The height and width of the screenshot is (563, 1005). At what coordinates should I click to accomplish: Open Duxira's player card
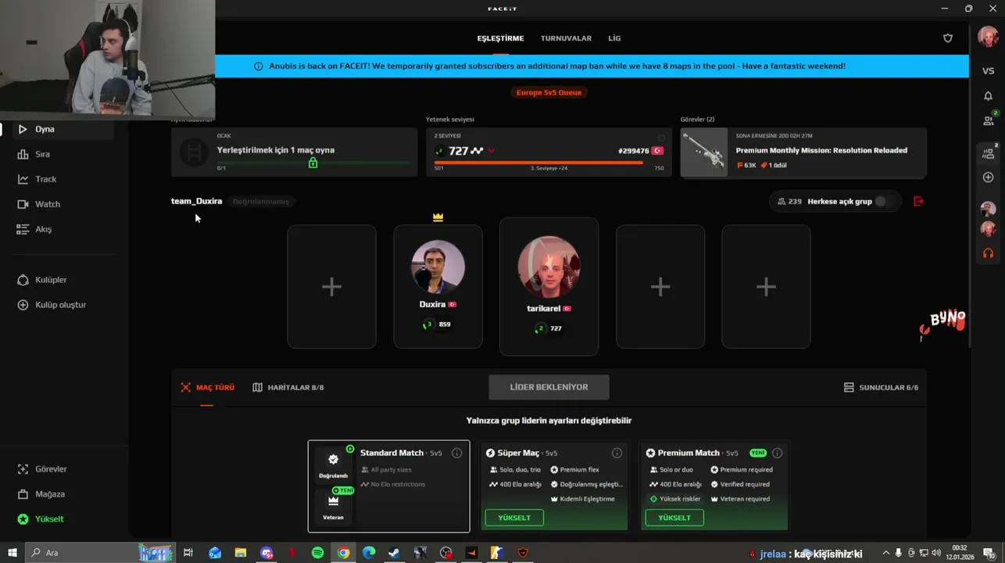click(x=438, y=287)
